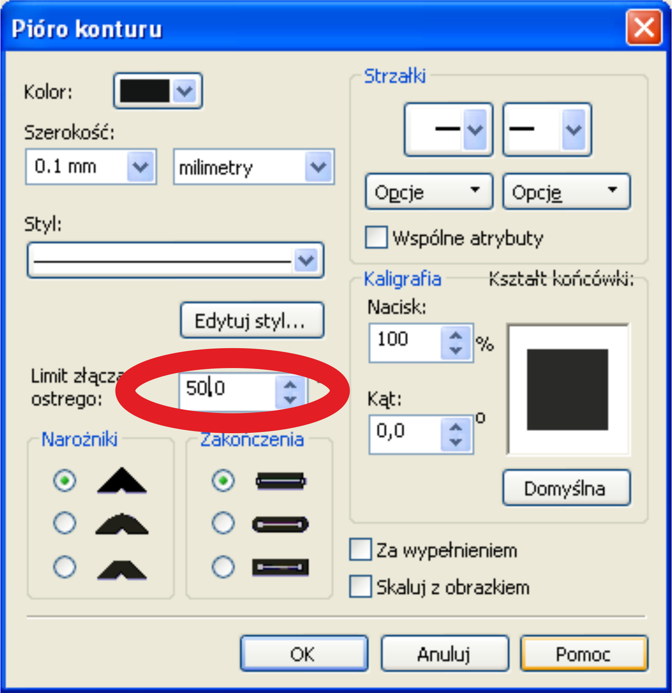
Task: Click the Edytuj styl... button
Action: pyautogui.click(x=252, y=320)
